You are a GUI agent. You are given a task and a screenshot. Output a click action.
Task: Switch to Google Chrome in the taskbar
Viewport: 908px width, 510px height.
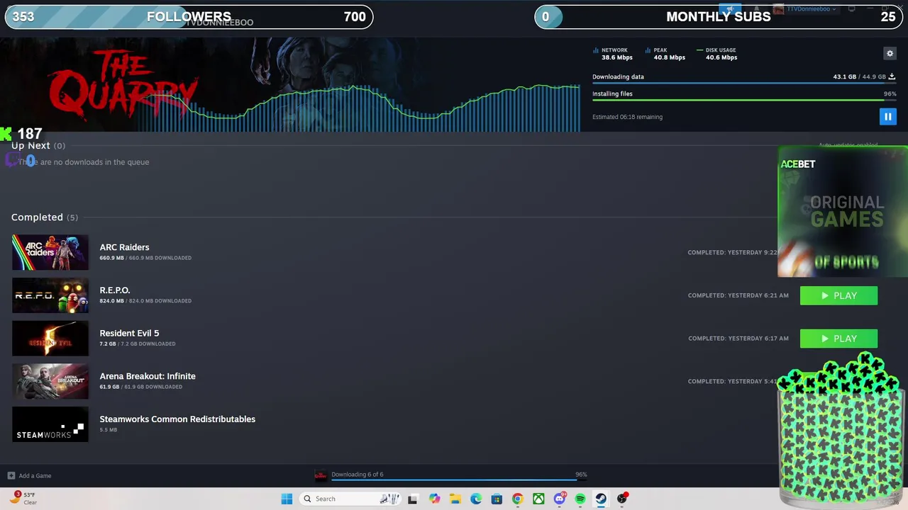point(518,499)
